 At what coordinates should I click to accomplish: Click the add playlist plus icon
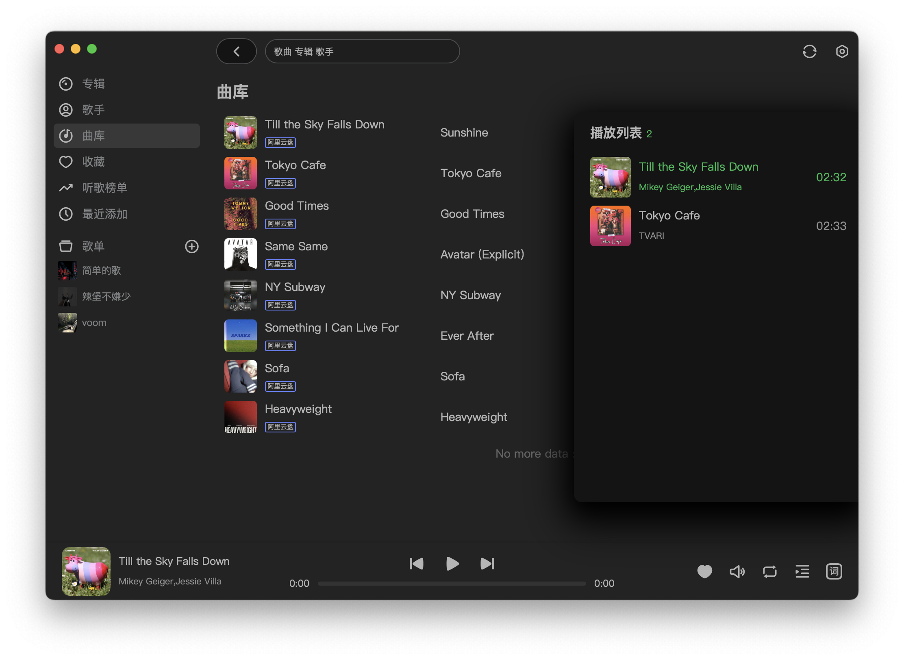click(x=192, y=246)
